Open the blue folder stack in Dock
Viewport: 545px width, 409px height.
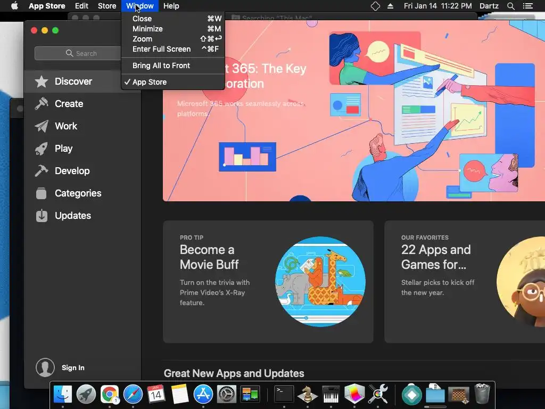[435, 395]
